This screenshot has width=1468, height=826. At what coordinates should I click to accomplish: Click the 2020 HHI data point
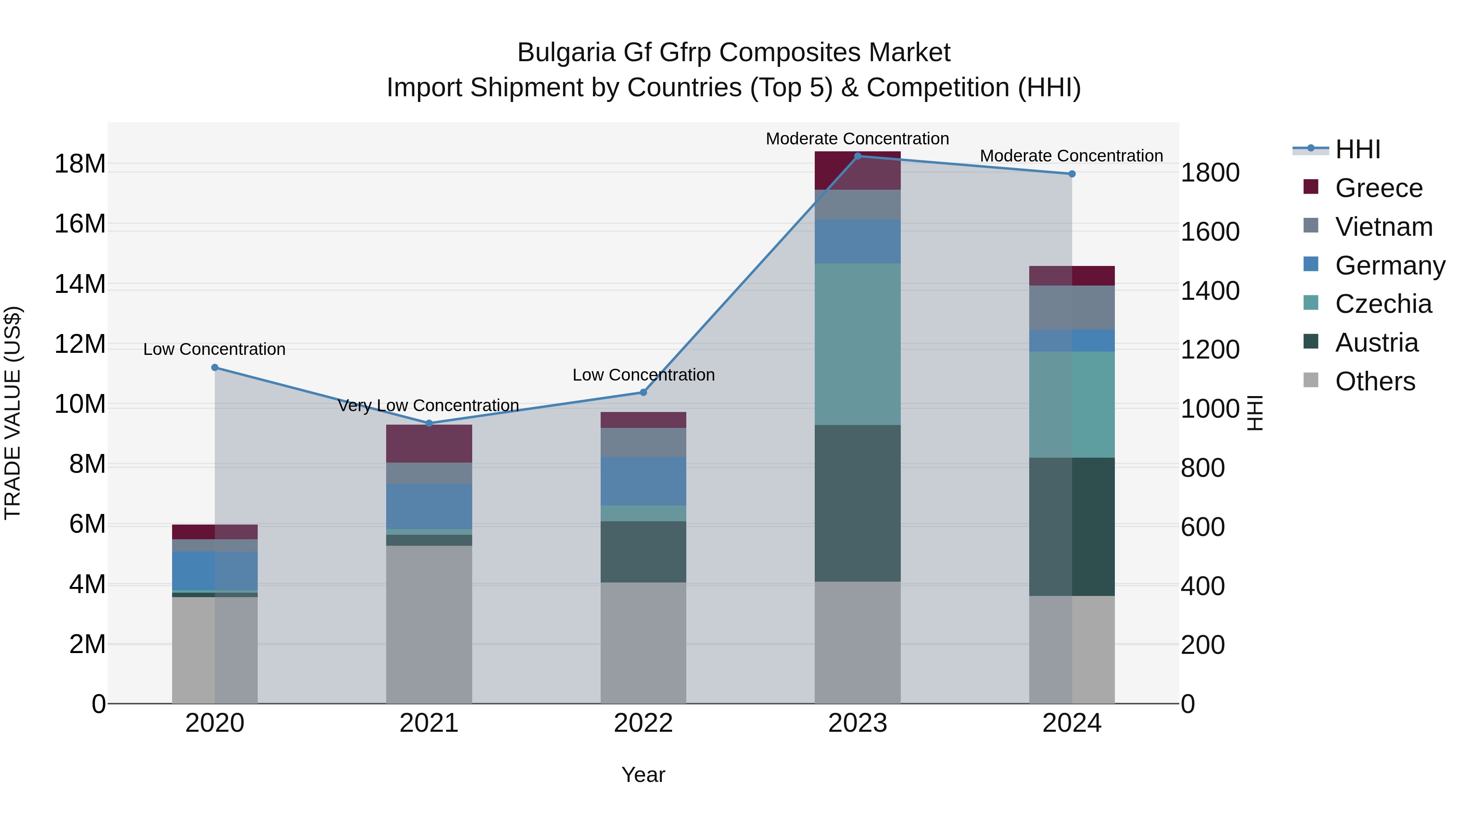click(215, 368)
